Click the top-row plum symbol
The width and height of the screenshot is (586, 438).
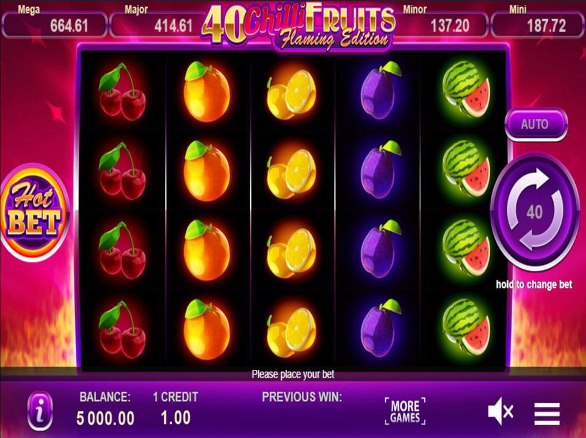pyautogui.click(x=380, y=90)
